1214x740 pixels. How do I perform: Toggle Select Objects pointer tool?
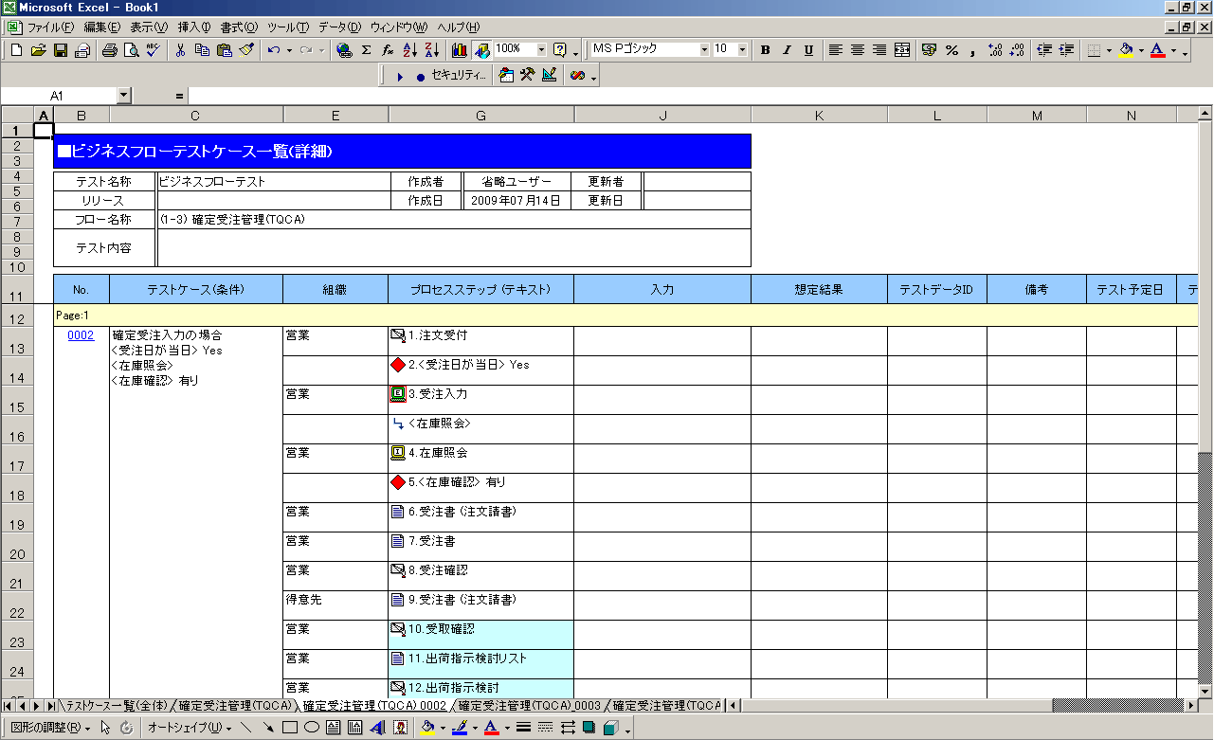(106, 728)
